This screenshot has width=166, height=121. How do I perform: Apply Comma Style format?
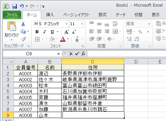[148, 32]
